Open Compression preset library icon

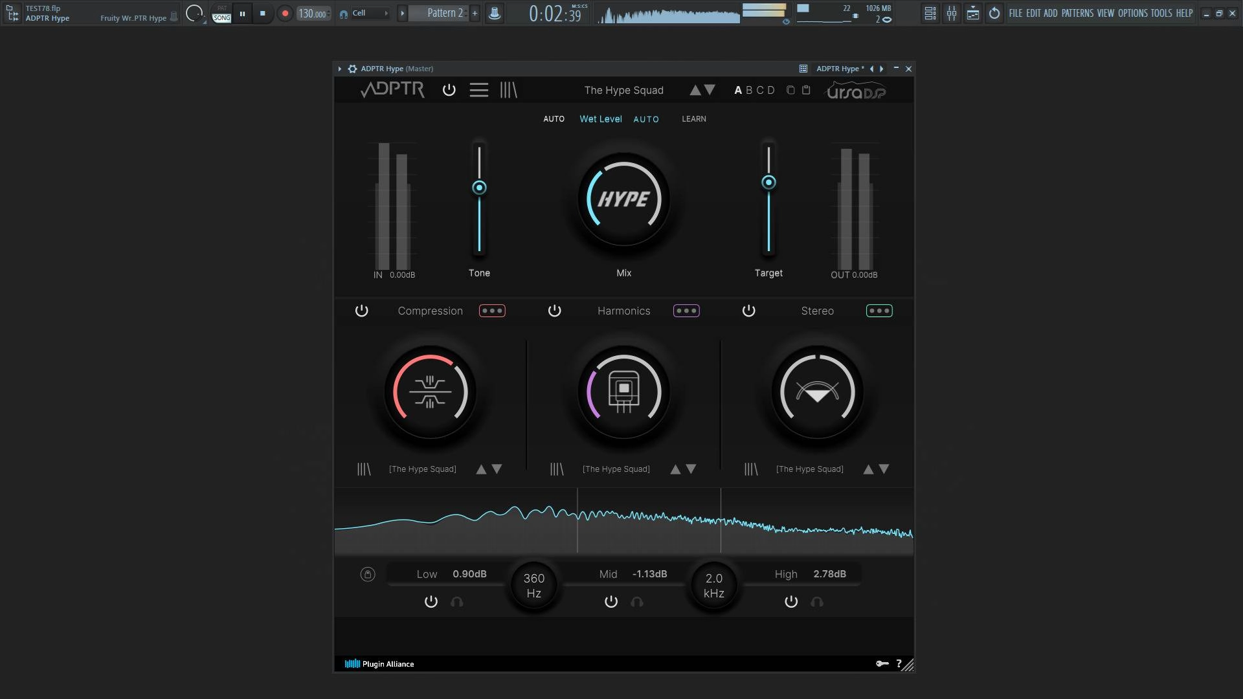pos(364,469)
